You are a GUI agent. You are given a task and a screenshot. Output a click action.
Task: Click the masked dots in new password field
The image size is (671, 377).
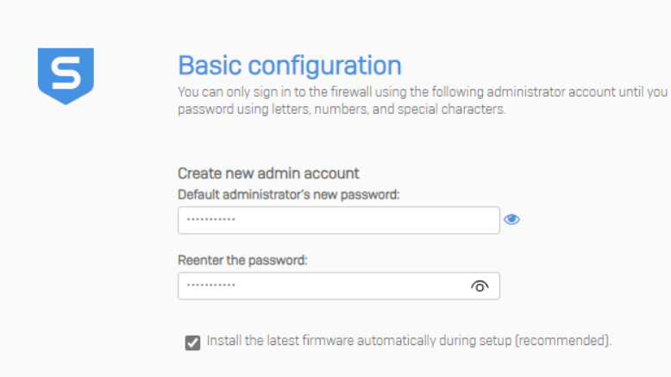(x=210, y=220)
